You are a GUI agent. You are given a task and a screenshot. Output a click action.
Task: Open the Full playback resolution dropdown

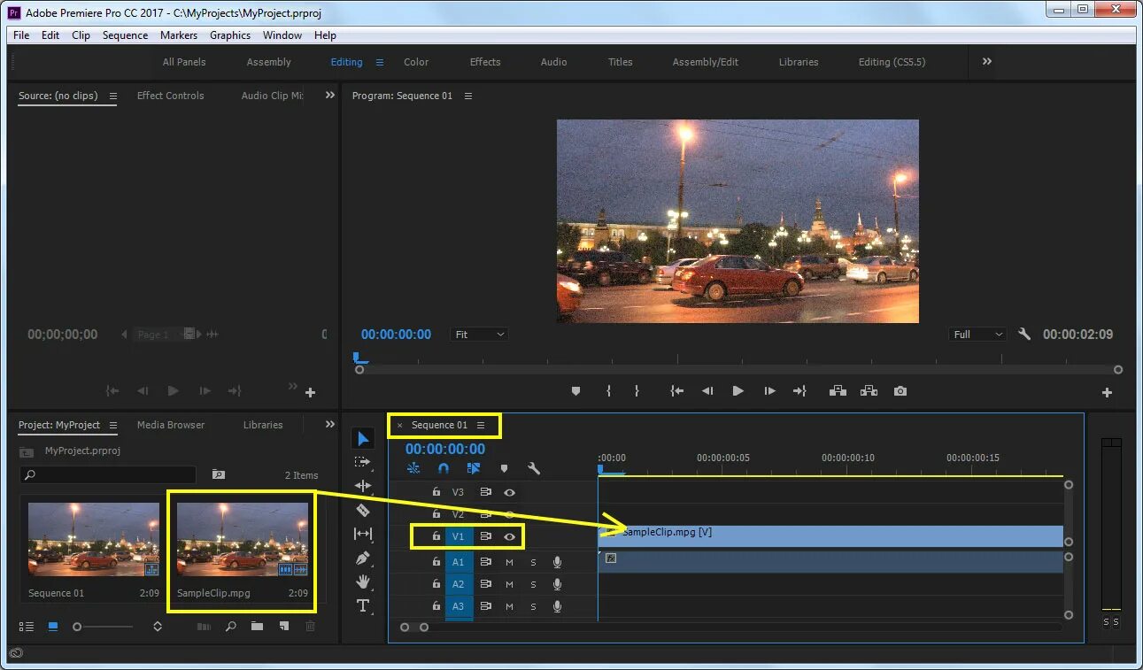[x=977, y=335]
